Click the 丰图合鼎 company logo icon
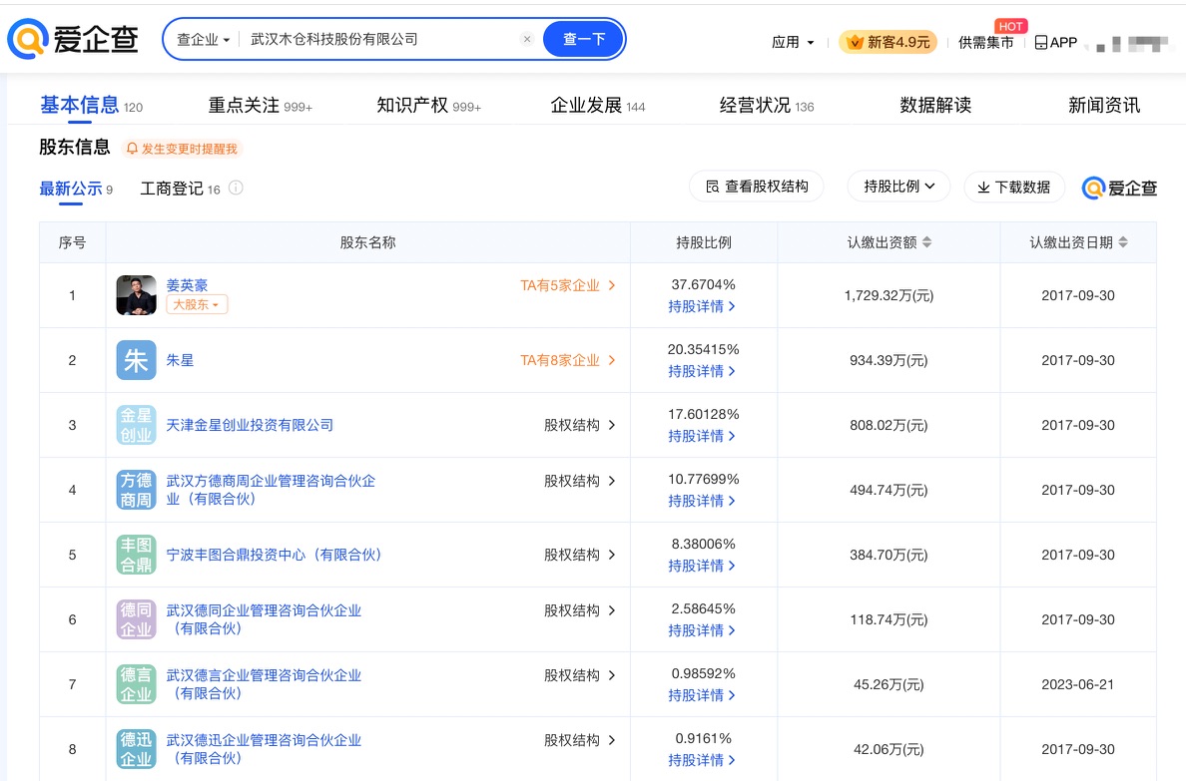 point(136,555)
